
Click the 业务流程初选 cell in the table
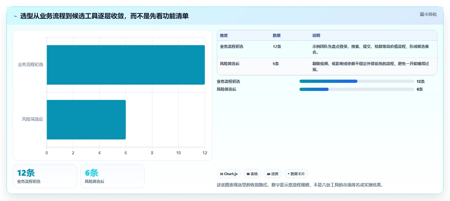click(231, 46)
